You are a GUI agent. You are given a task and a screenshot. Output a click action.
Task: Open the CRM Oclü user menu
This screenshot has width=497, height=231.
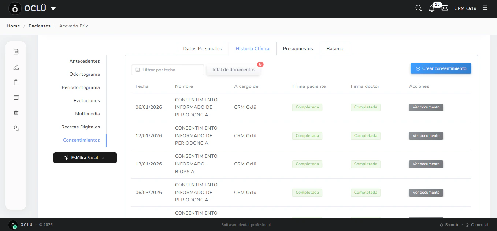point(465,8)
